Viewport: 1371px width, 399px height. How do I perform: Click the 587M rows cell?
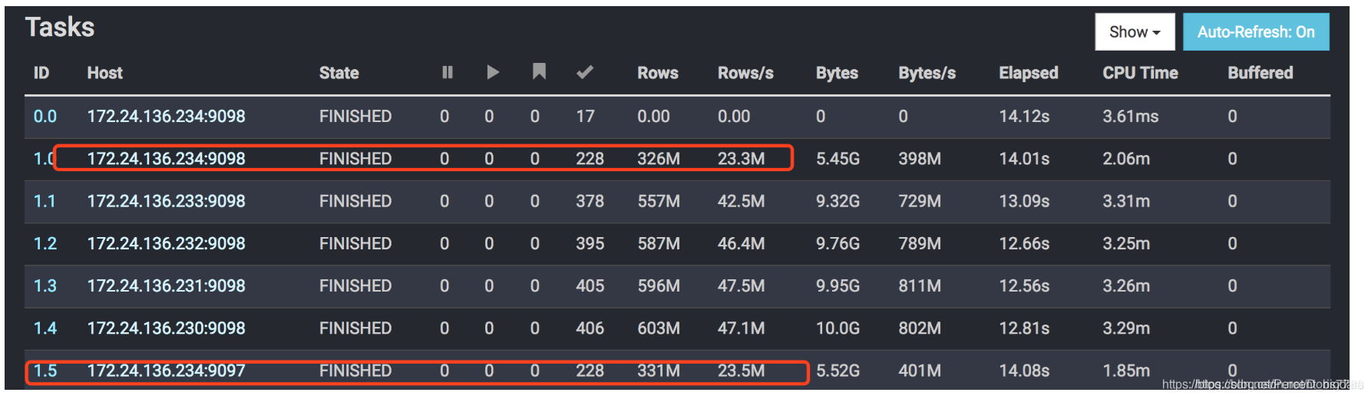click(659, 243)
